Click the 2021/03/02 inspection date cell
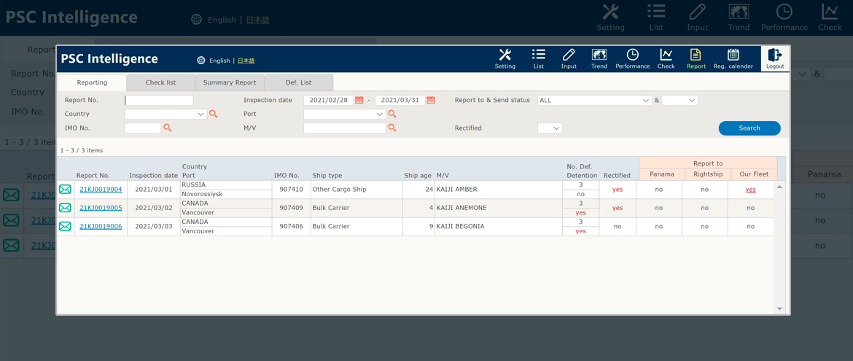This screenshot has width=853, height=361. [153, 208]
